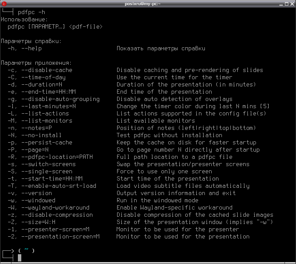The width and height of the screenshot is (296, 264).
Task: Click the '--persist-cache' option
Action: pyautogui.click(x=46, y=143)
